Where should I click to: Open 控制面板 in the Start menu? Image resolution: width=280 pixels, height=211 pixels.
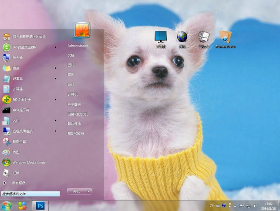[74, 104]
